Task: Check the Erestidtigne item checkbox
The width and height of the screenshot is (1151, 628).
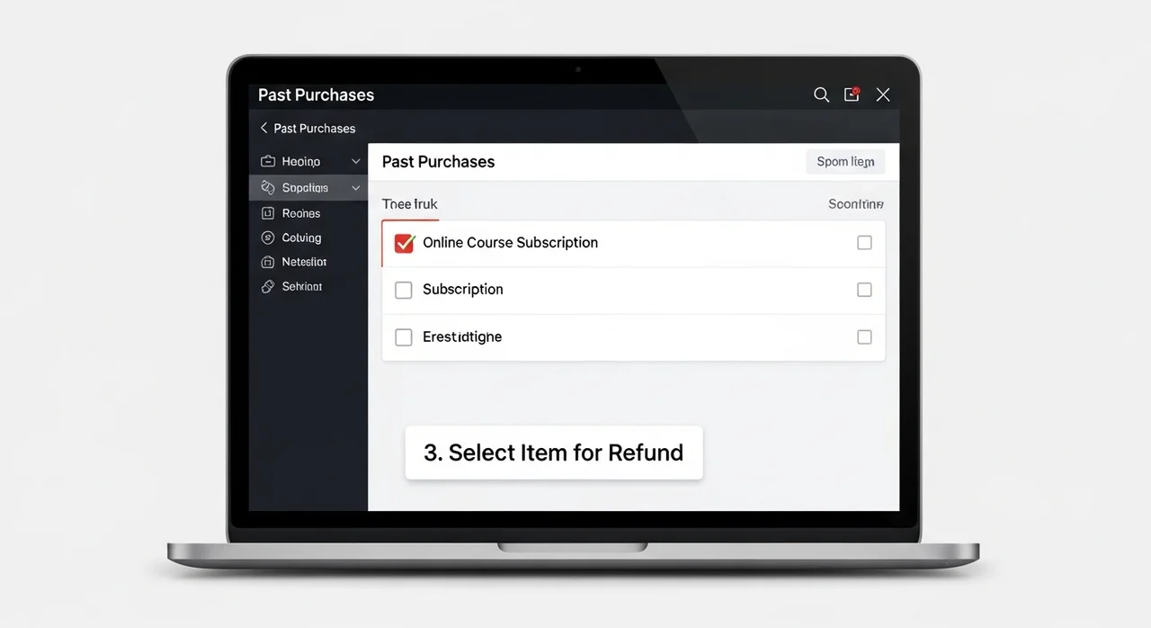Action: [405, 337]
